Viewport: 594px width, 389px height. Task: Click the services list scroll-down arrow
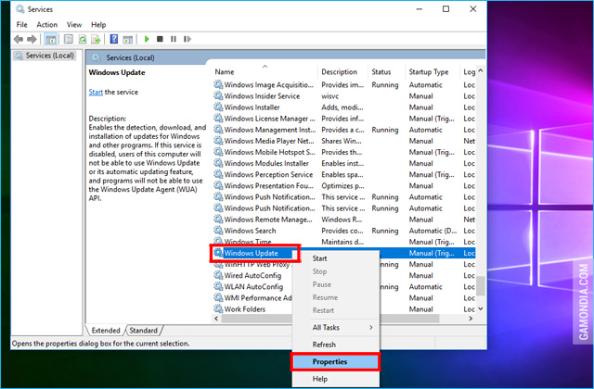(x=481, y=308)
